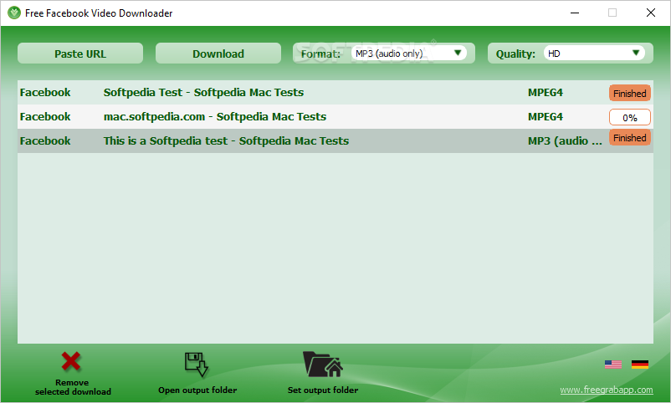Image resolution: width=671 pixels, height=403 pixels.
Task: Minimize the Free Facebook Video Downloader window
Action: pos(575,13)
